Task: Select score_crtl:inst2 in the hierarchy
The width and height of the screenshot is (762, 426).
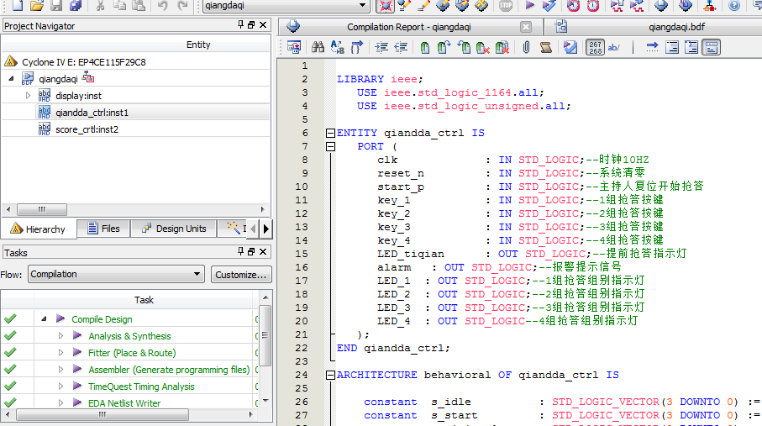Action: pyautogui.click(x=87, y=129)
